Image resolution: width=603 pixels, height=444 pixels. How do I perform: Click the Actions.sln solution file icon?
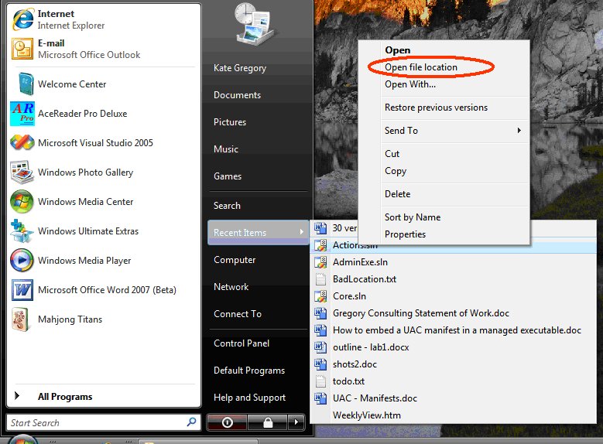(320, 245)
